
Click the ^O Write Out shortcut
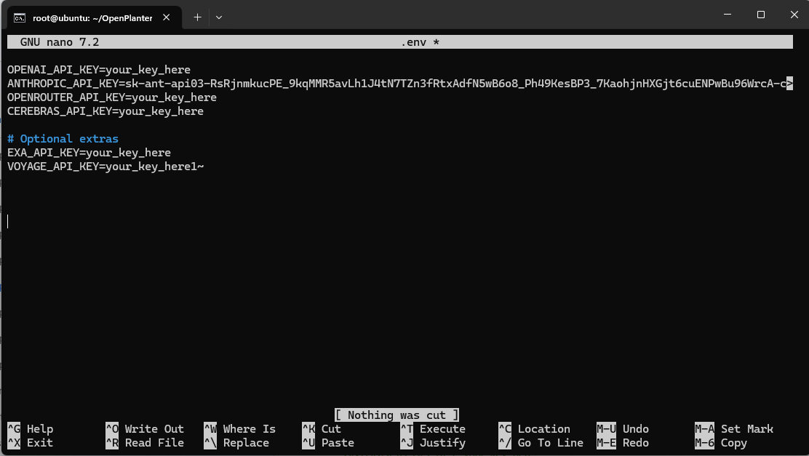(x=145, y=429)
